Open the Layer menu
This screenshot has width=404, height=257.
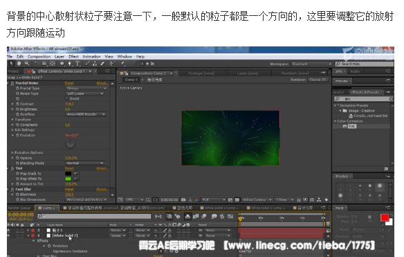59,57
